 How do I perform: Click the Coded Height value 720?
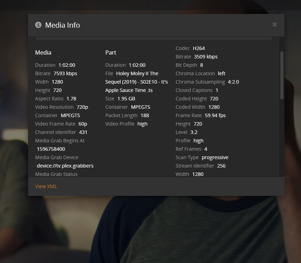[x=214, y=99]
